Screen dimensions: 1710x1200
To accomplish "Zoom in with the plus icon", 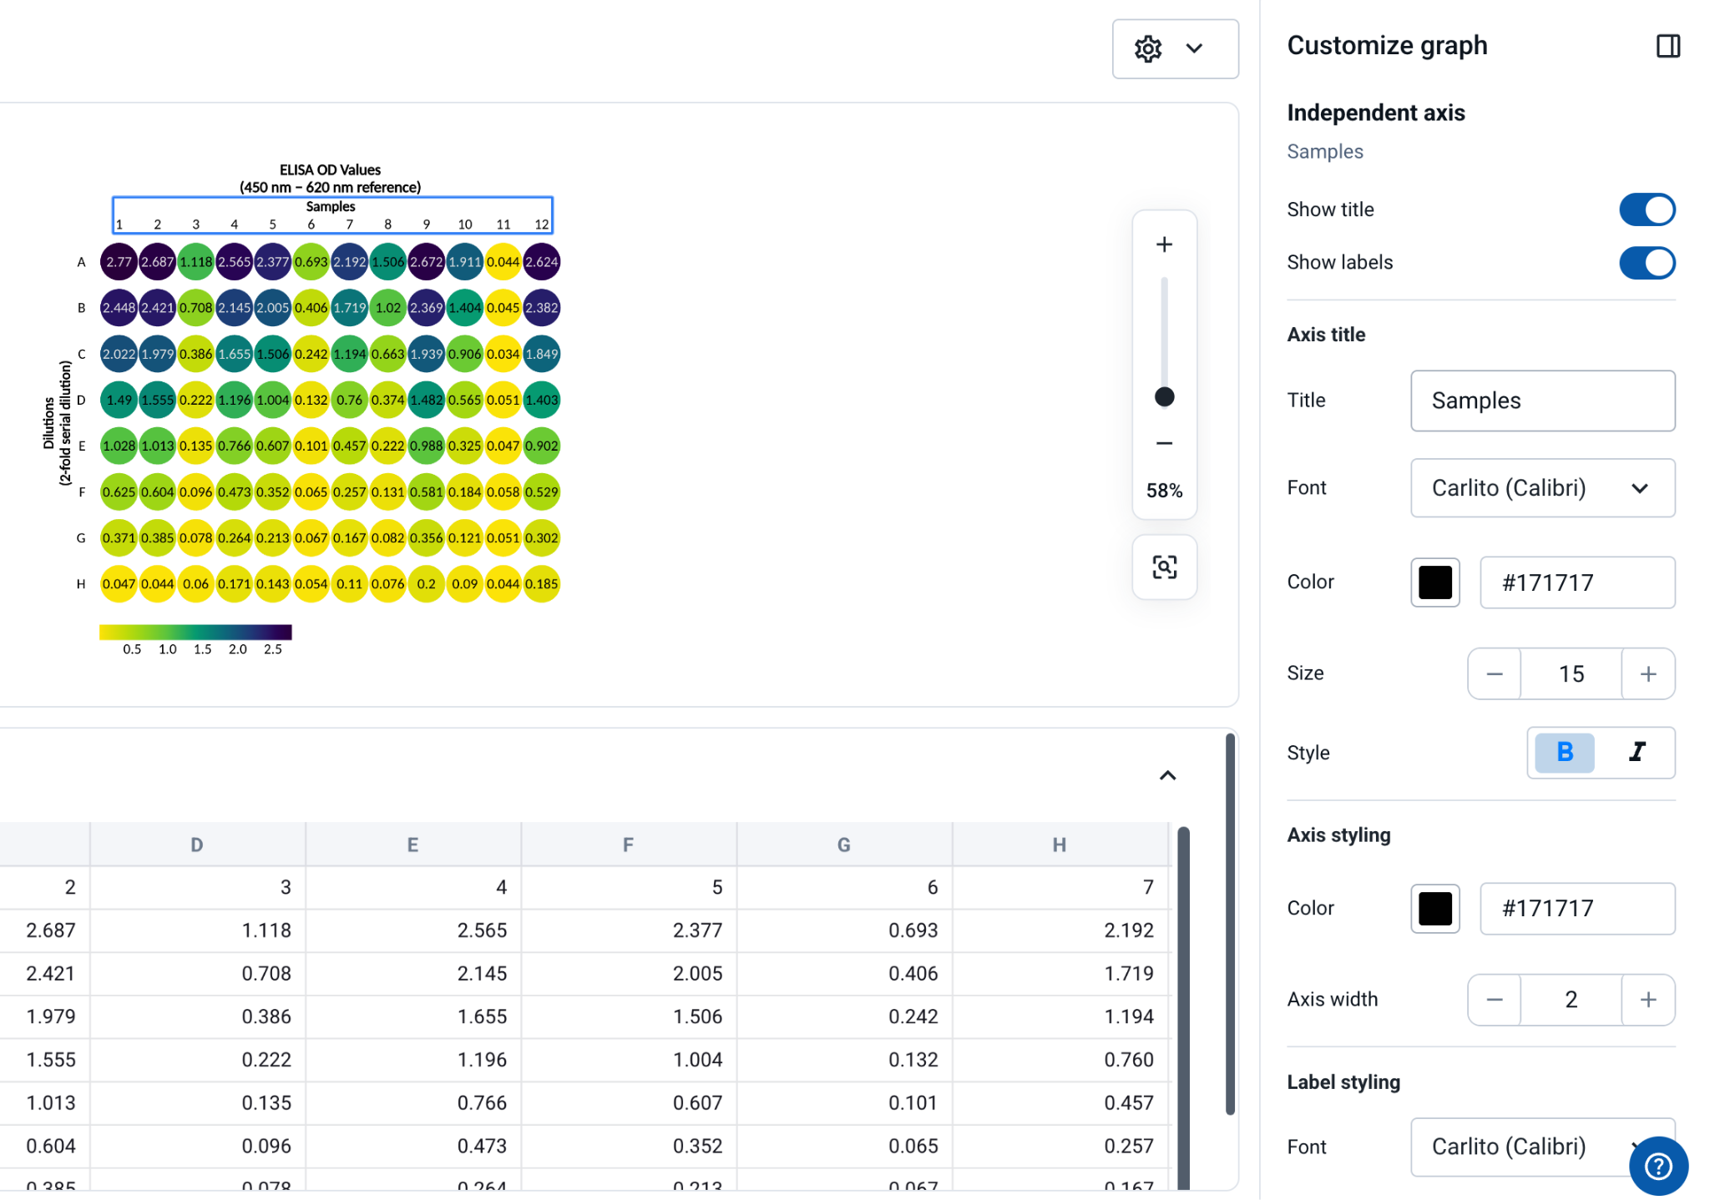I will (x=1164, y=245).
